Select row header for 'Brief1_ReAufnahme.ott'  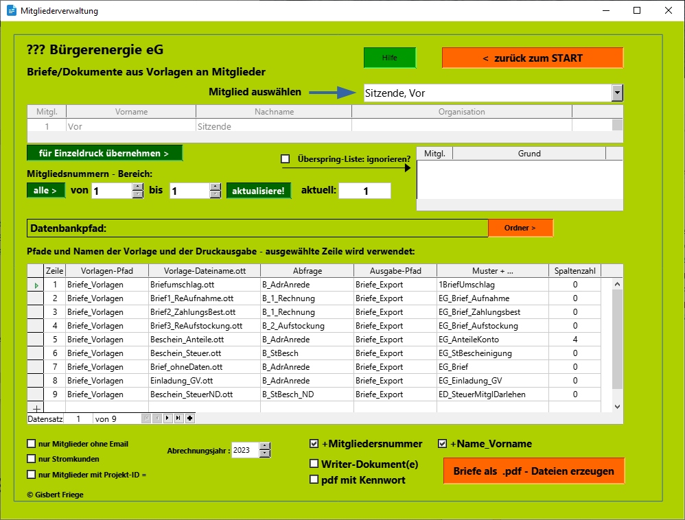coord(36,298)
